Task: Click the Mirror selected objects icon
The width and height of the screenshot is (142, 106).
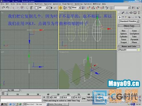Action: pos(134,8)
